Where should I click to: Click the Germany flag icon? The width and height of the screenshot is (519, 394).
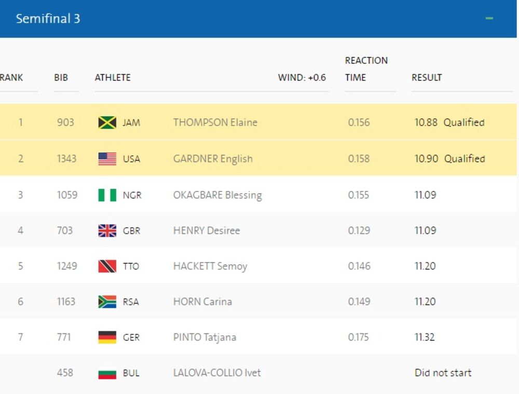(107, 337)
